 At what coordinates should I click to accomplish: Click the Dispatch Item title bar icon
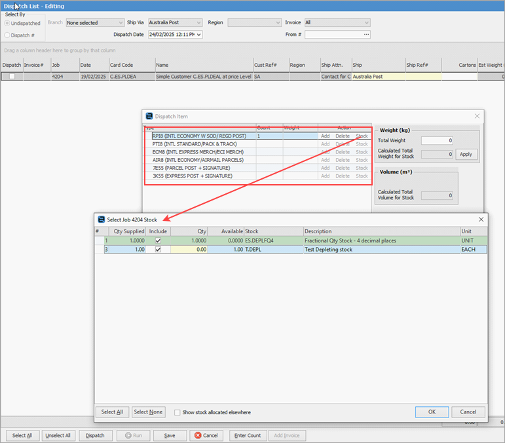pos(149,116)
